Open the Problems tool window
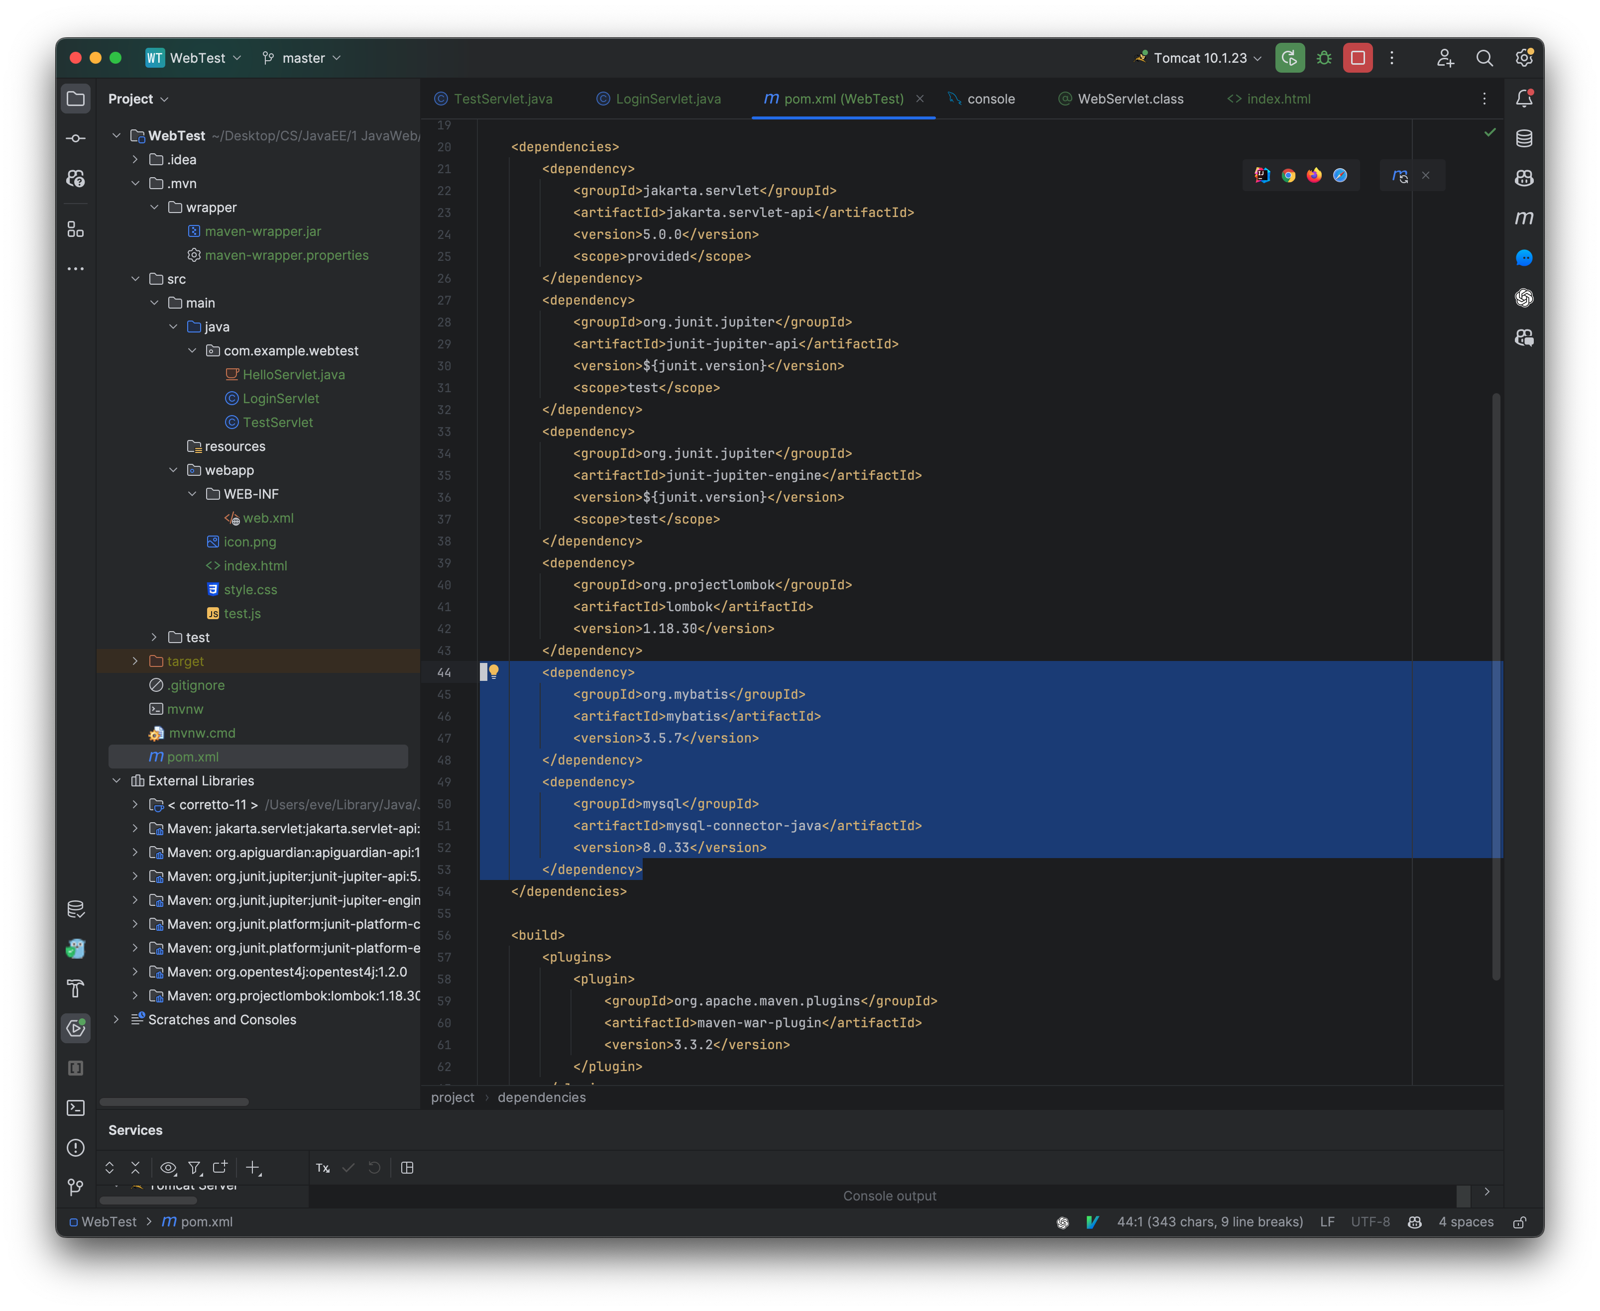The width and height of the screenshot is (1600, 1311). coord(76,1148)
